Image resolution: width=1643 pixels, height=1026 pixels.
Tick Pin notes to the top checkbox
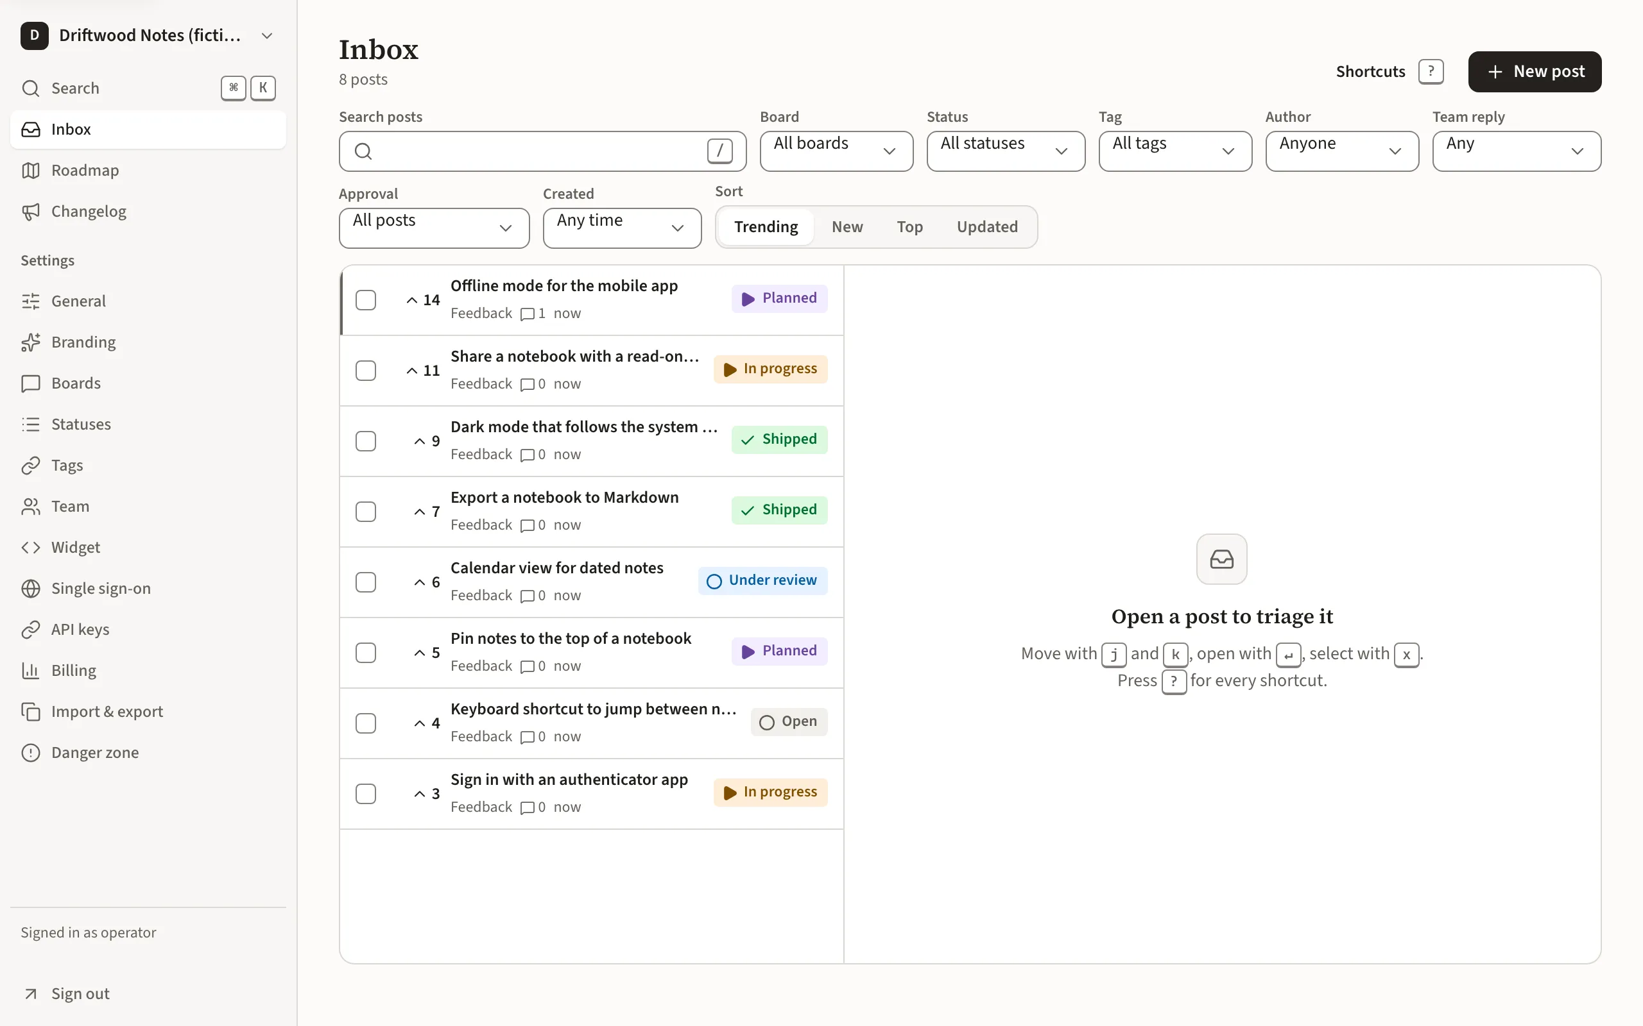366,653
